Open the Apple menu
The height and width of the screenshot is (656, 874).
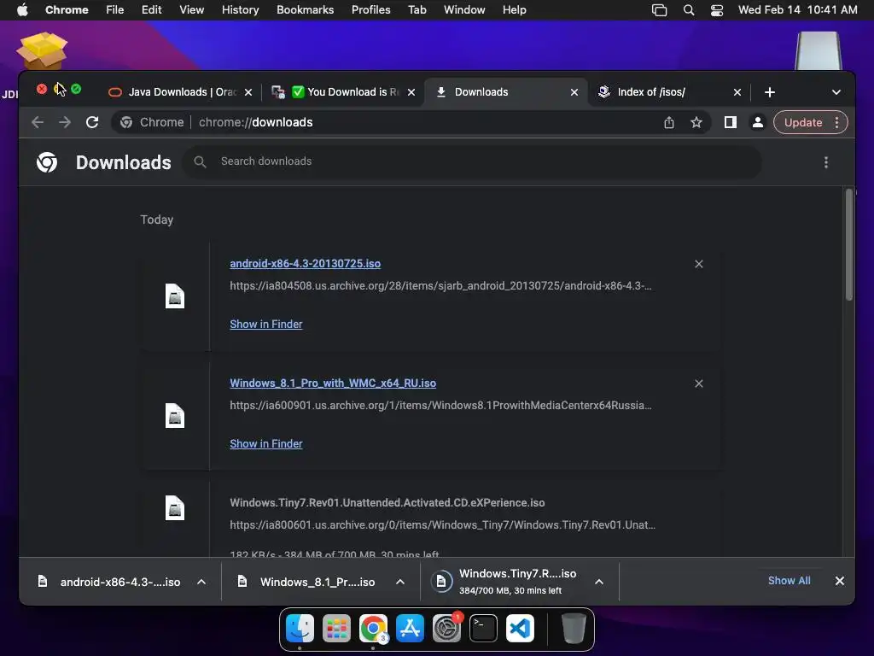[x=22, y=10]
